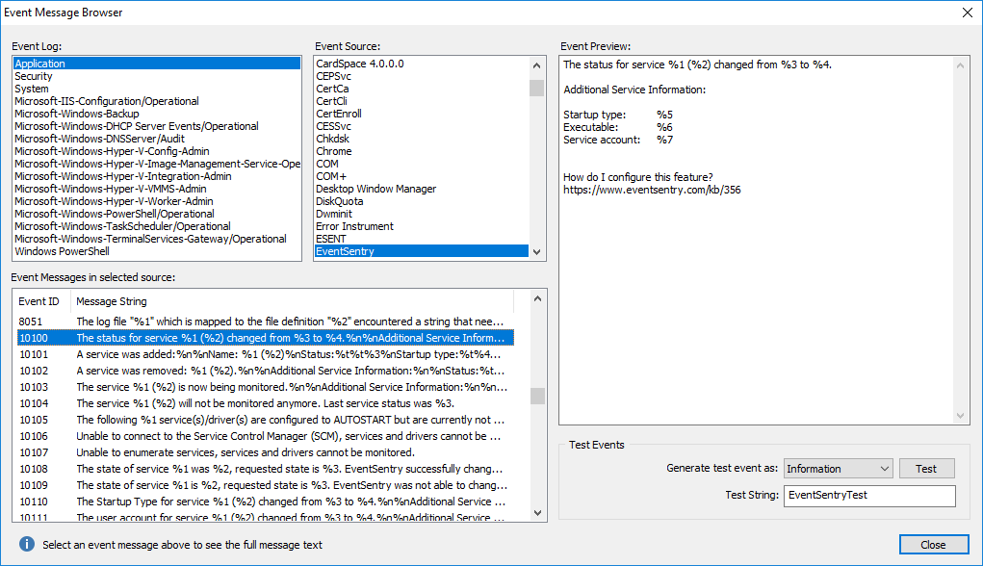Select CertCa event source
The height and width of the screenshot is (566, 983).
pyautogui.click(x=422, y=89)
